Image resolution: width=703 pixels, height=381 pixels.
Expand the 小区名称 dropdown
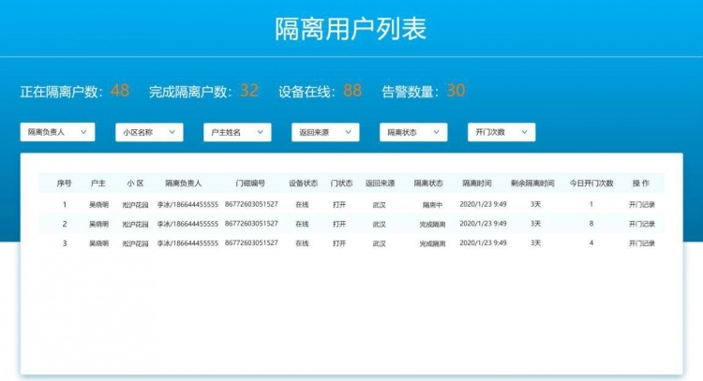[148, 133]
